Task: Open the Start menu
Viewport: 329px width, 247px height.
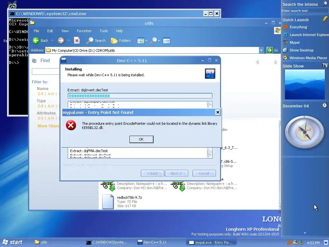Action: pos(12,242)
